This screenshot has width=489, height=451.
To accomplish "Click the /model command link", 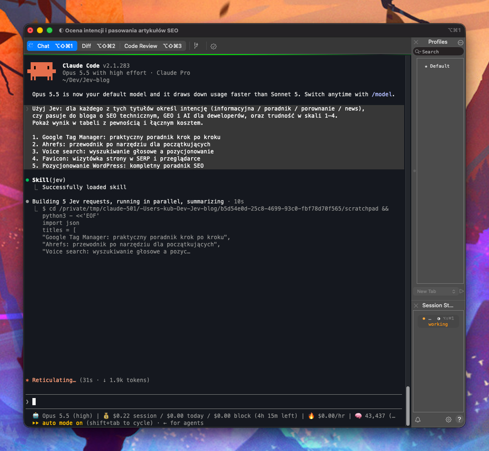I will click(x=382, y=94).
